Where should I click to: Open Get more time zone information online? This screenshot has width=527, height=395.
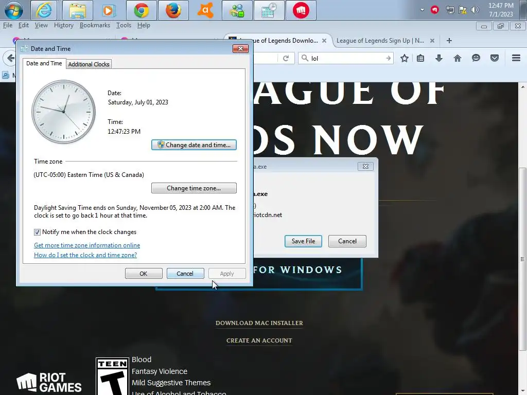tap(87, 245)
